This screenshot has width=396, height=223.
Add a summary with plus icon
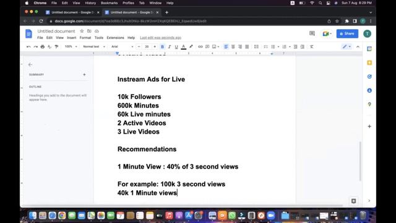pyautogui.click(x=84, y=74)
